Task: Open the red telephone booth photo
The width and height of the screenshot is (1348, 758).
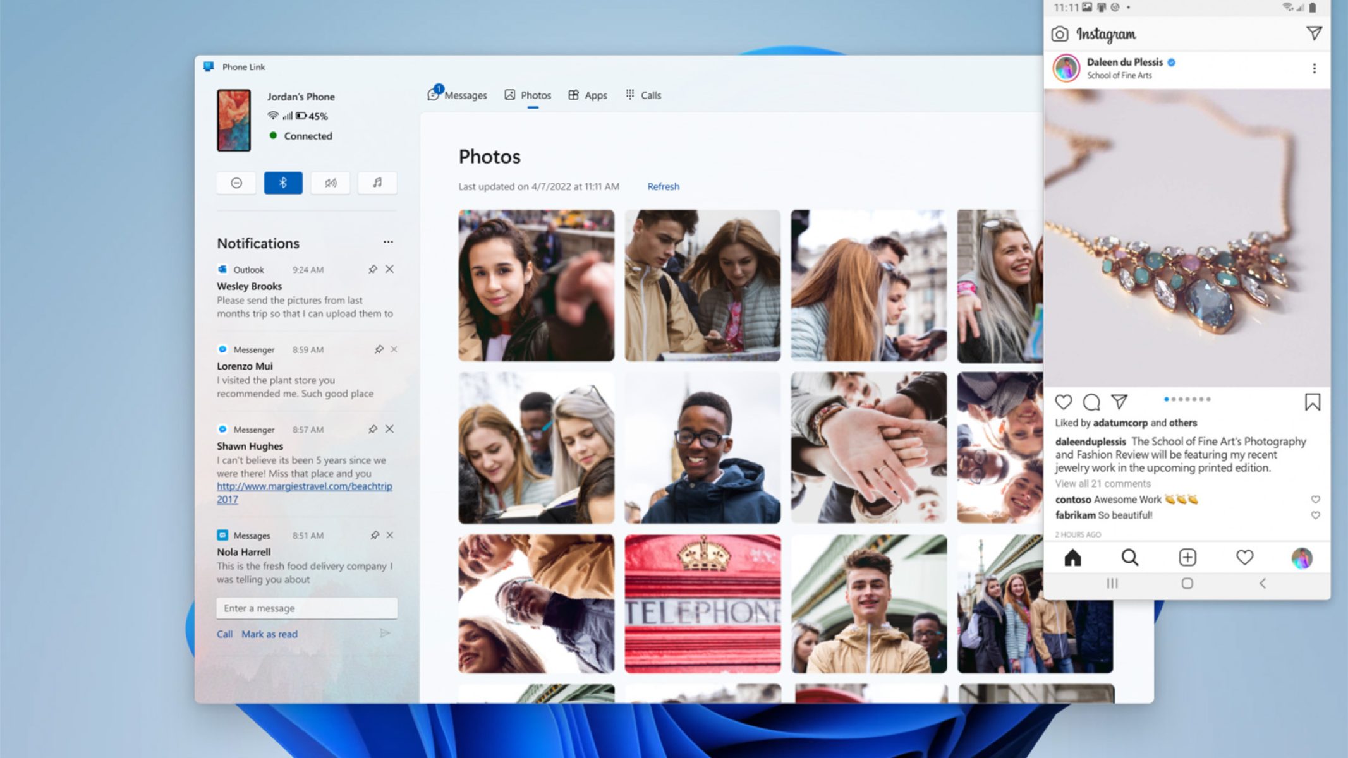Action: (x=702, y=604)
